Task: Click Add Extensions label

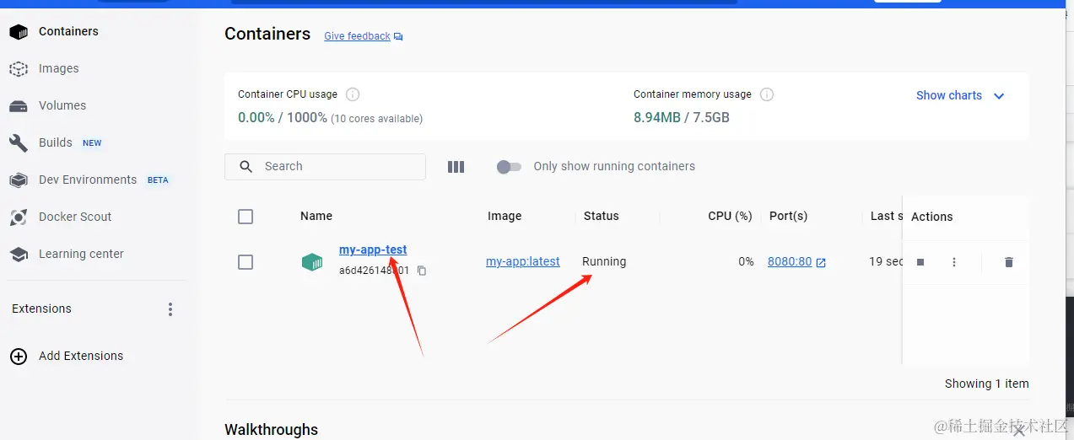Action: click(x=81, y=356)
